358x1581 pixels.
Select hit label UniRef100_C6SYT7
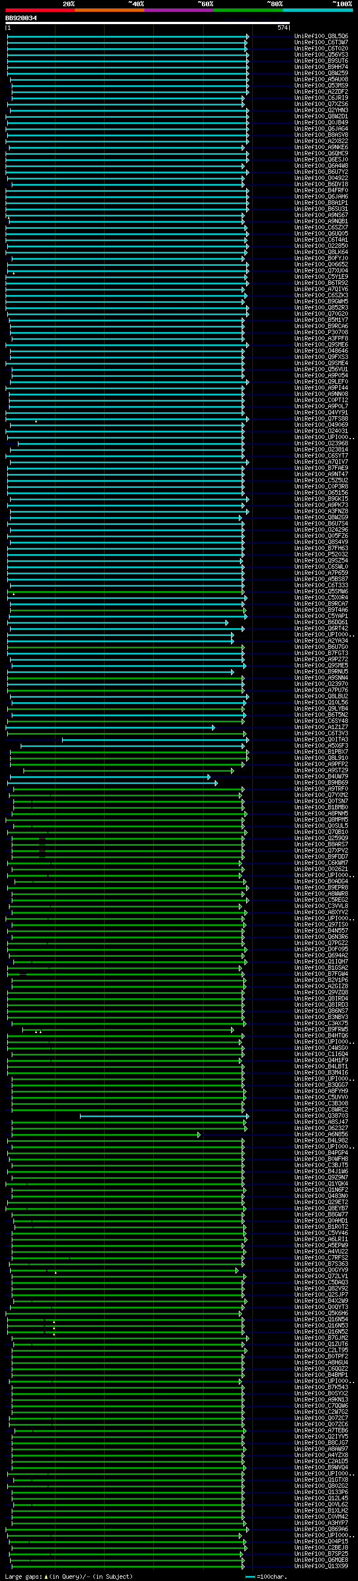click(321, 455)
